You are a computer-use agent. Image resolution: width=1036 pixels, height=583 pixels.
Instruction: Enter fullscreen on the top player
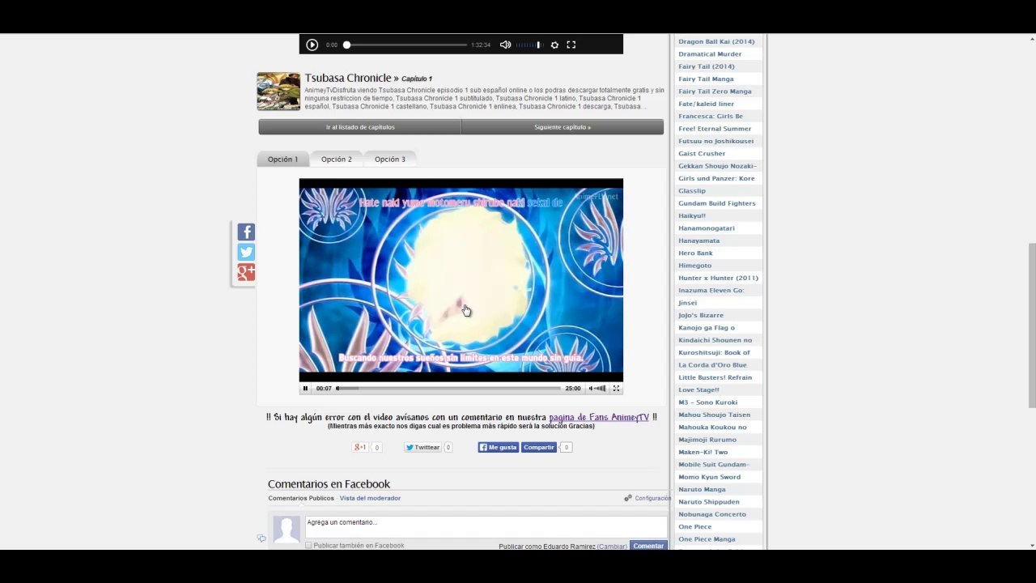tap(571, 45)
